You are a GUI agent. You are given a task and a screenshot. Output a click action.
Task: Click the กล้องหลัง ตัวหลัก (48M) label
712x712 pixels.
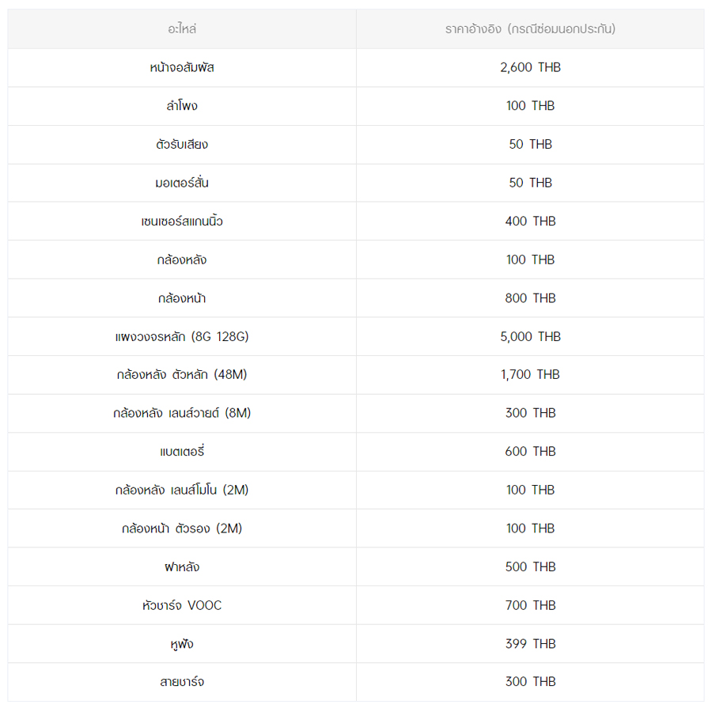tap(182, 375)
